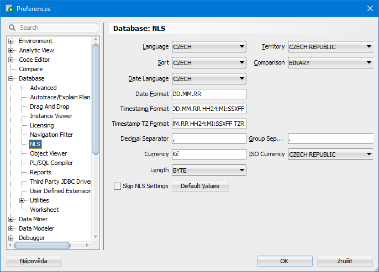Open Nápověda help button
Image resolution: width=379 pixels, height=272 pixels.
pyautogui.click(x=34, y=261)
